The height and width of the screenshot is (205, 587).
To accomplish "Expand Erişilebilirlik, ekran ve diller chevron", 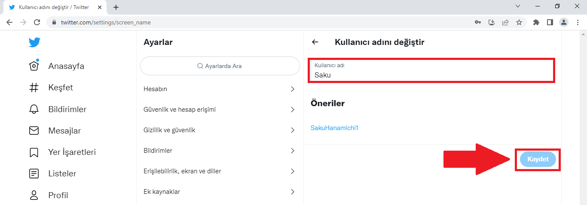I will [293, 171].
